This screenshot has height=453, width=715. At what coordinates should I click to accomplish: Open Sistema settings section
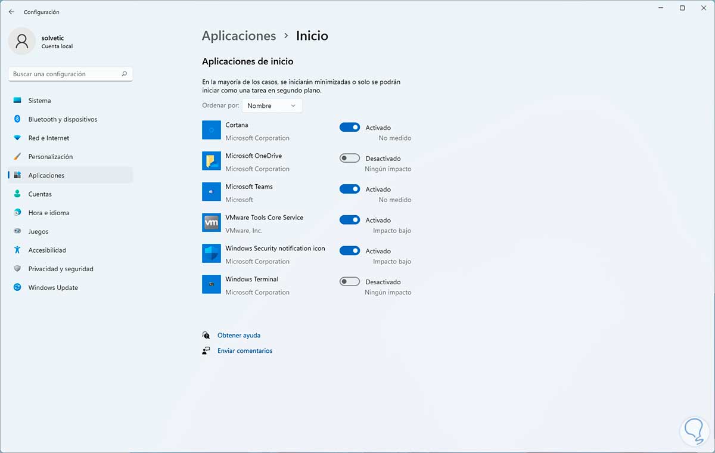pyautogui.click(x=70, y=101)
